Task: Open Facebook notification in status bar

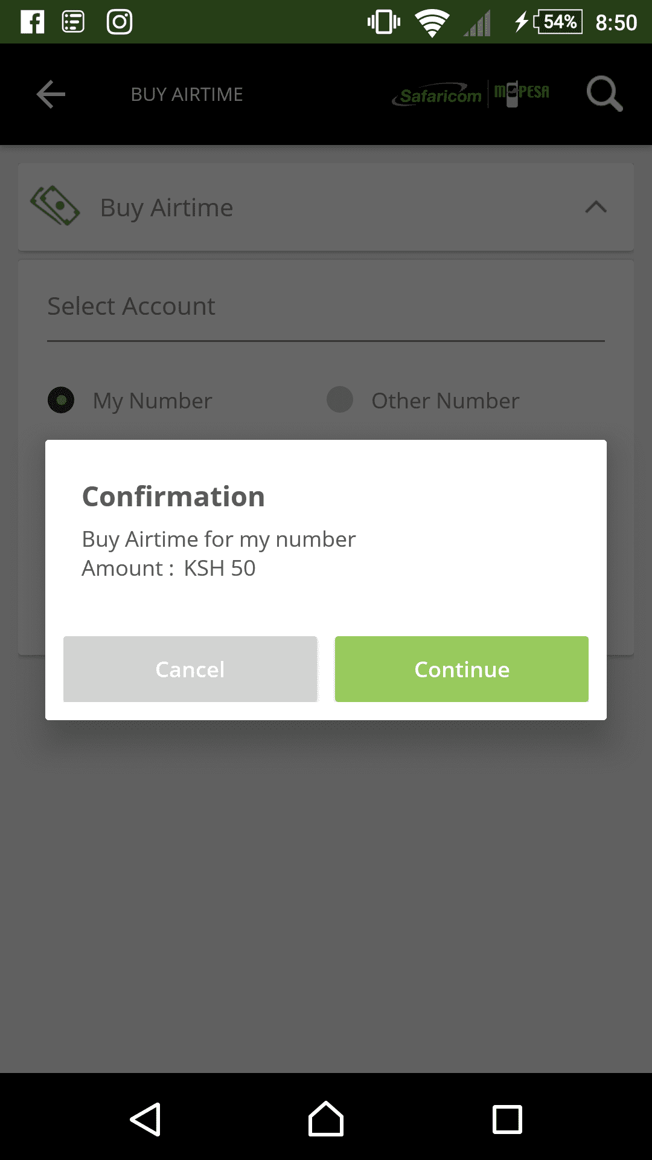Action: (33, 22)
